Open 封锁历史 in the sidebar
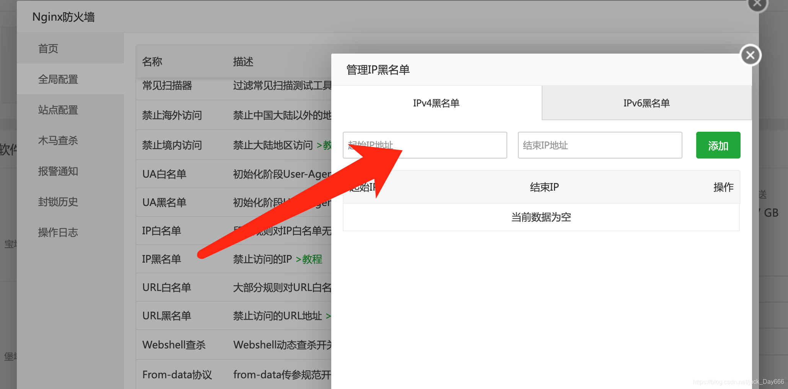Image resolution: width=788 pixels, height=389 pixels. (70, 202)
